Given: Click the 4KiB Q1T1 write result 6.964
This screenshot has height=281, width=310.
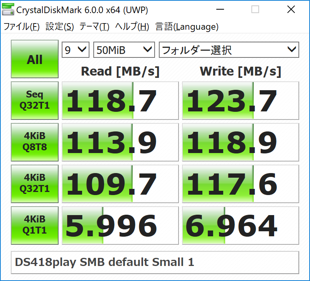Looking at the screenshot, I should (x=241, y=225).
